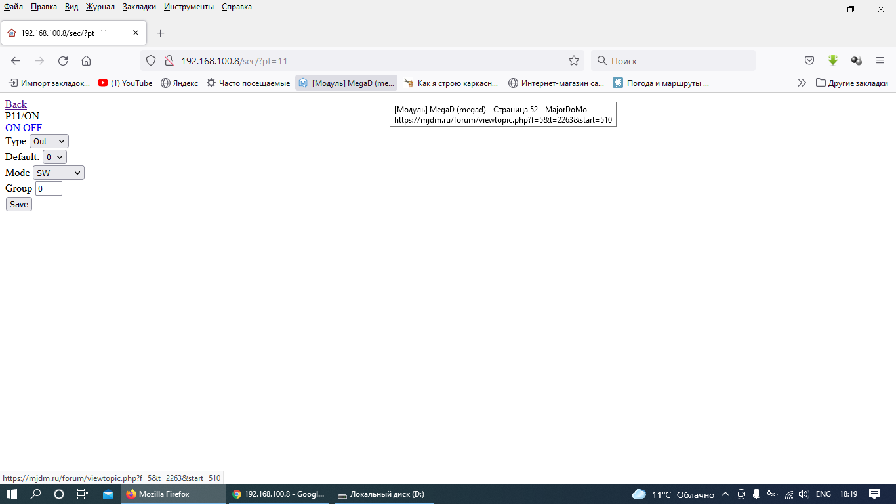Open the Погода и маршруты bookmark
Image resolution: width=896 pixels, height=504 pixels.
[x=661, y=83]
